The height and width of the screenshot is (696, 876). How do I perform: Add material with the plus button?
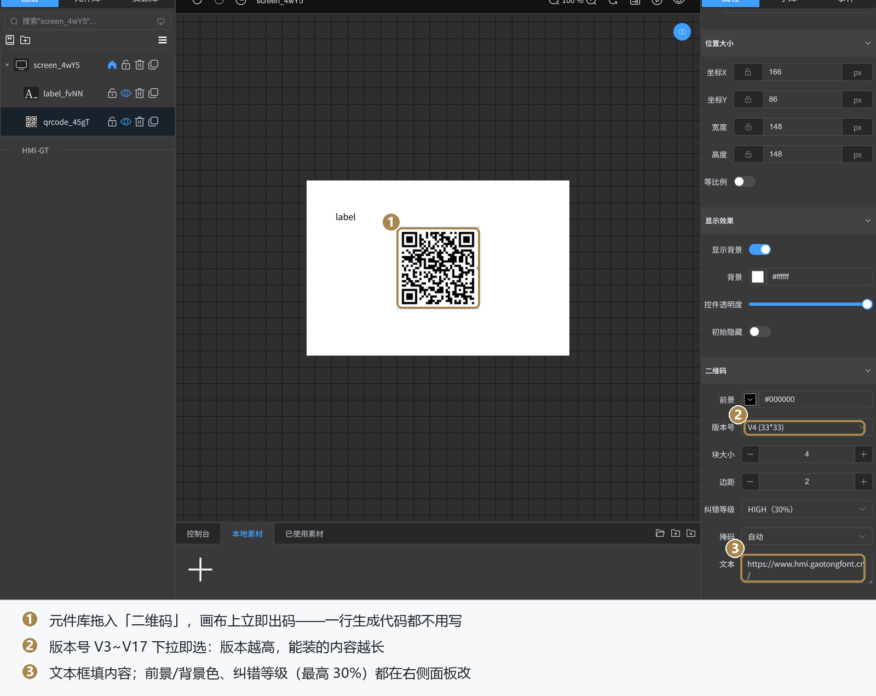200,570
